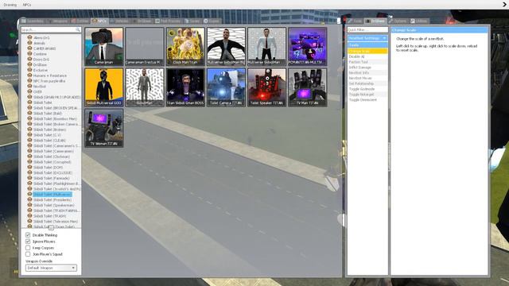
Task: Select the Set Relationship tool
Action: pyautogui.click(x=367, y=83)
